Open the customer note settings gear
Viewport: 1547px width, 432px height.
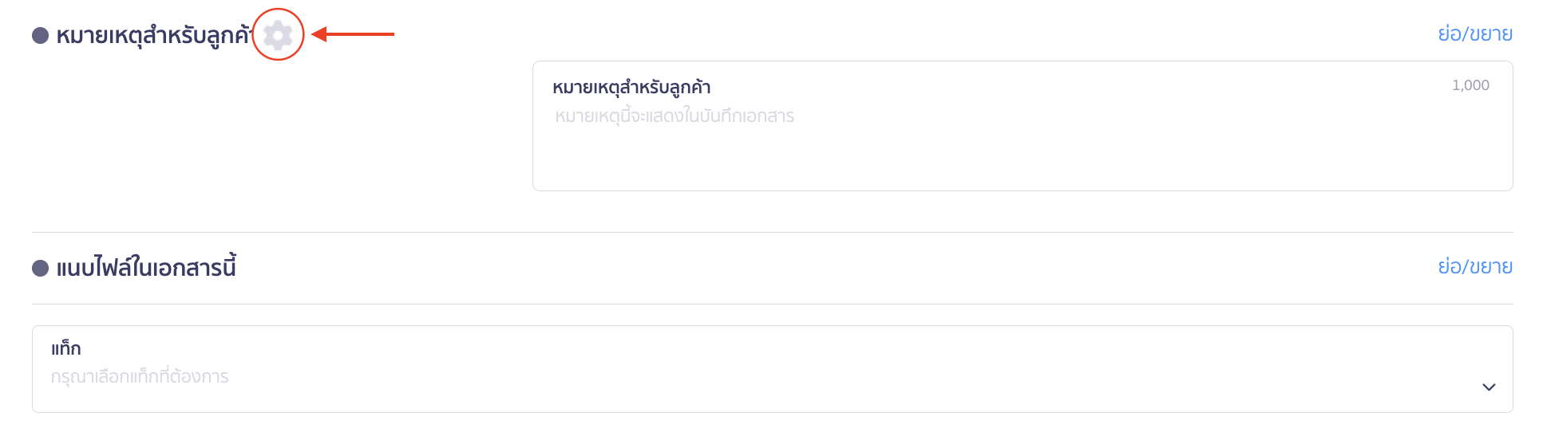(x=278, y=35)
